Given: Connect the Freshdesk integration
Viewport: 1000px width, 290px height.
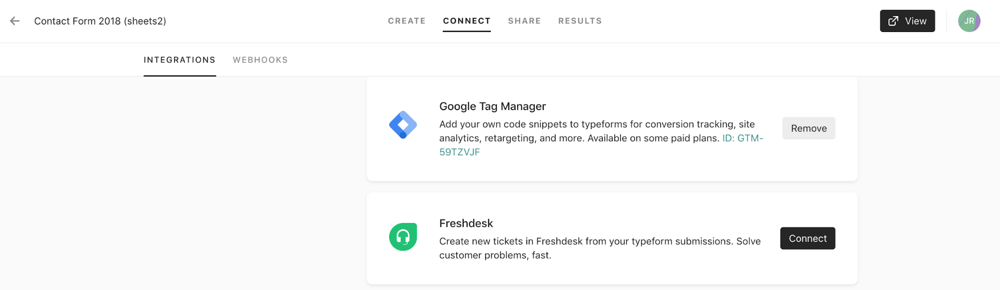Looking at the screenshot, I should (x=807, y=238).
